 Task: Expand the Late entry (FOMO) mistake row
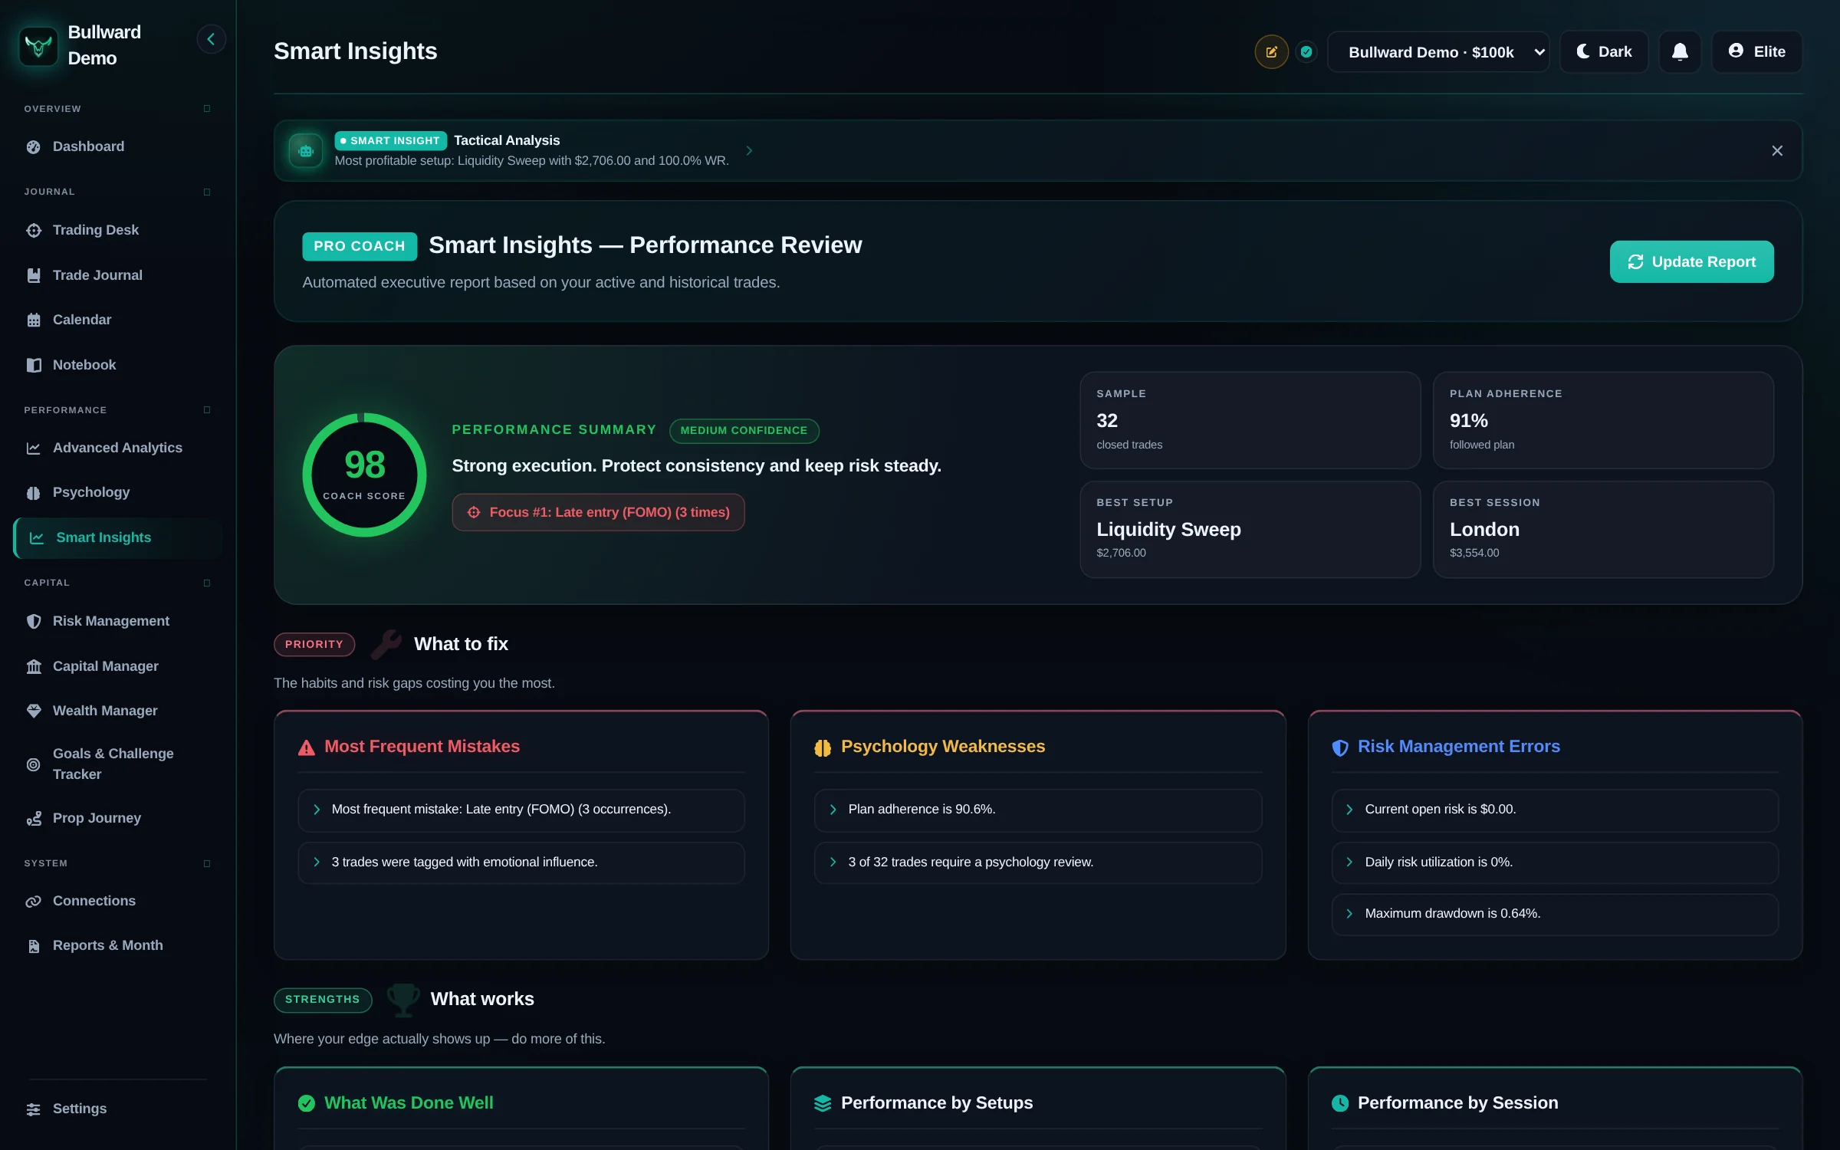click(x=521, y=810)
